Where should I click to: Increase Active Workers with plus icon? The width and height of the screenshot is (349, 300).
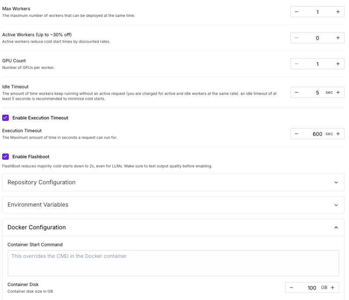click(338, 38)
